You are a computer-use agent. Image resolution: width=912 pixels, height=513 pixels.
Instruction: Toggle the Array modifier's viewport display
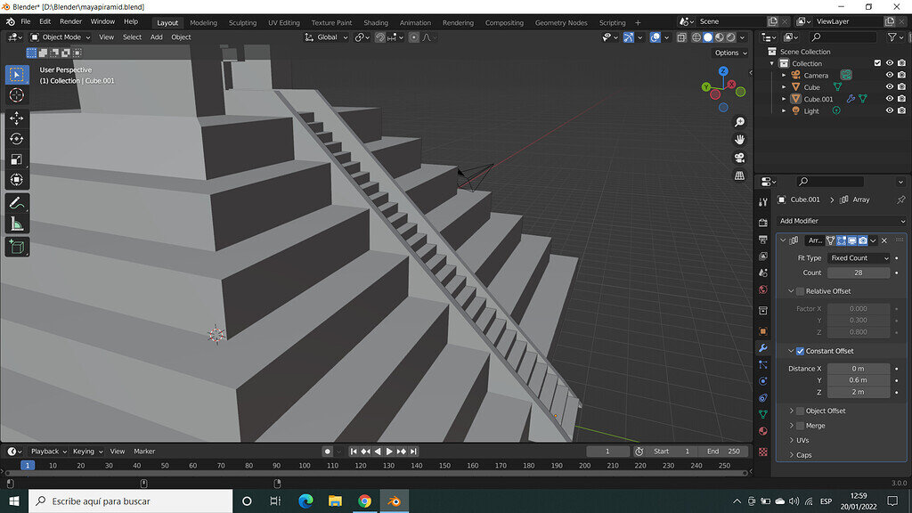(851, 240)
